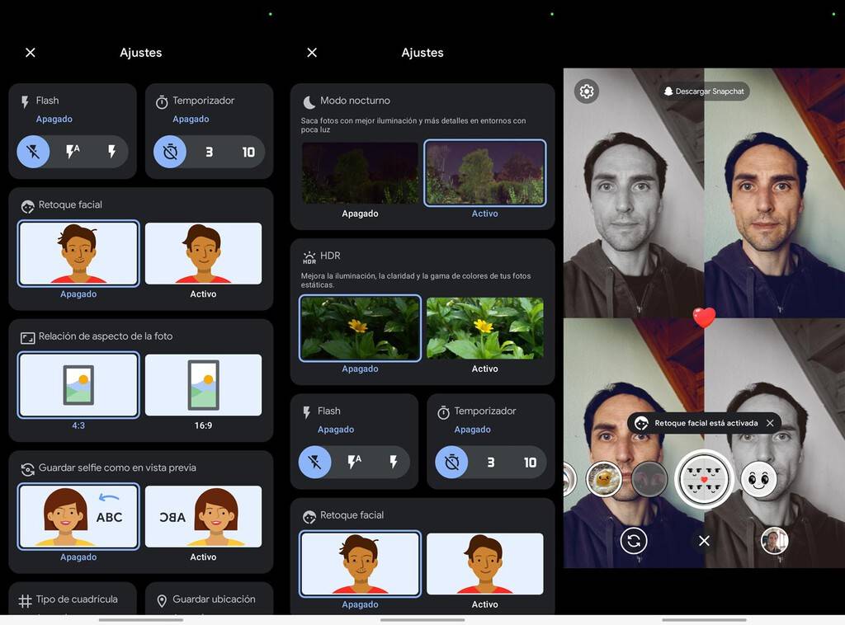
Task: Click the Apagado status under left Temporizador
Action: click(x=191, y=119)
